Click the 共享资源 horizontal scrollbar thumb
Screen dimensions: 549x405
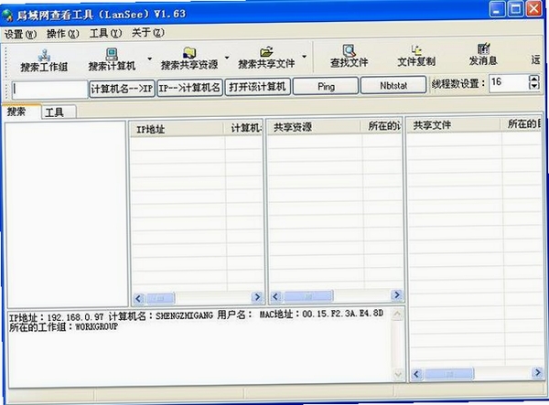point(308,296)
